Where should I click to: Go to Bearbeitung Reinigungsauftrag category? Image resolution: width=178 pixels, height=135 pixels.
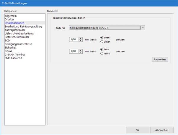23,26
